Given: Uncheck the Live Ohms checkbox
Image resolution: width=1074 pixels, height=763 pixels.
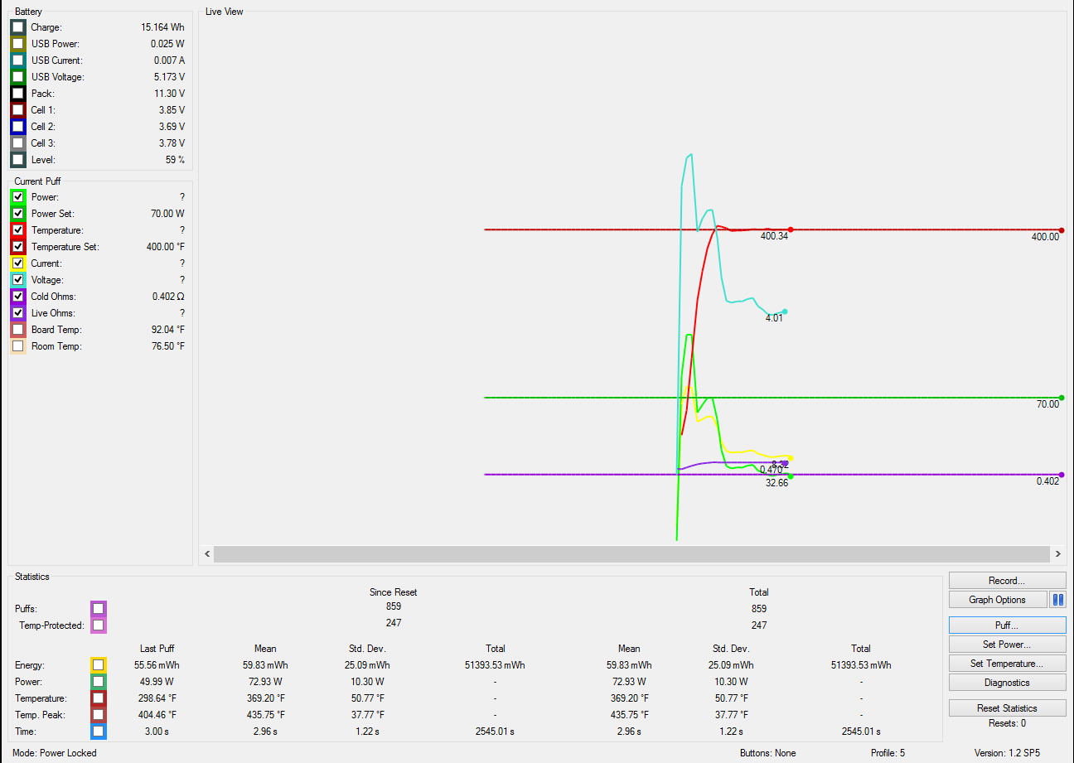Looking at the screenshot, I should coord(18,313).
